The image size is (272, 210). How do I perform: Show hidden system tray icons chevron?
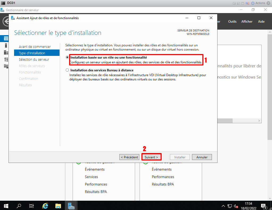coord(223,206)
